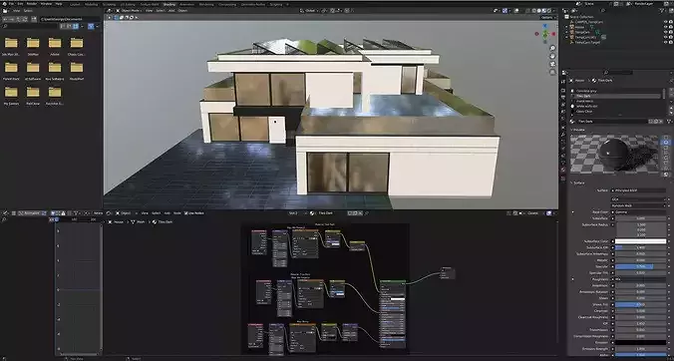Click the material preview sphere thumbnail
The width and height of the screenshot is (674, 361).
pyautogui.click(x=614, y=154)
